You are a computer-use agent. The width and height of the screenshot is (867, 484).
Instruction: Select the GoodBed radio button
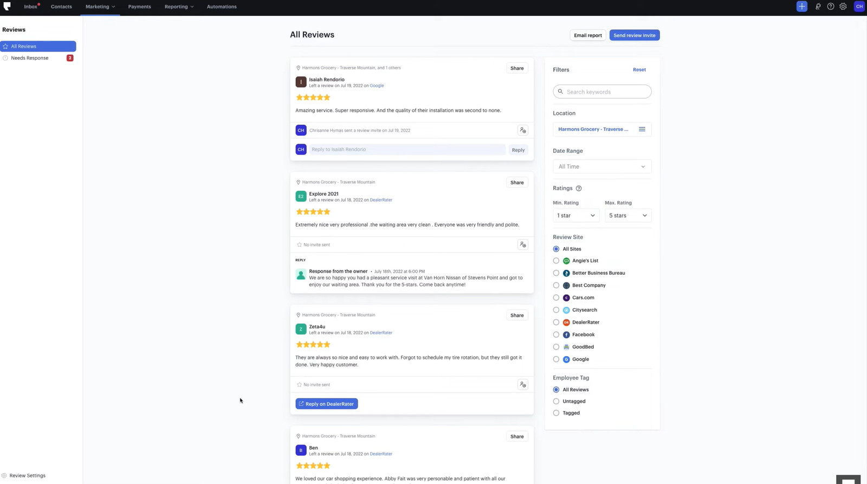pyautogui.click(x=556, y=347)
